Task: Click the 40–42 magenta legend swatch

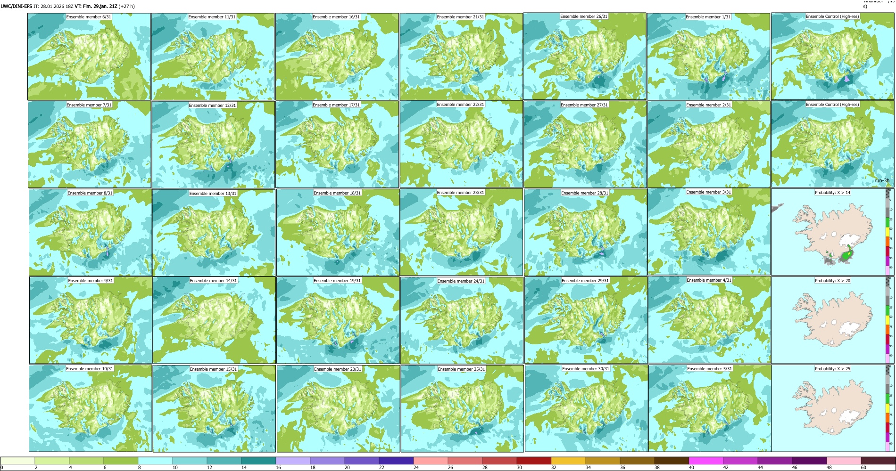Action: [706, 461]
